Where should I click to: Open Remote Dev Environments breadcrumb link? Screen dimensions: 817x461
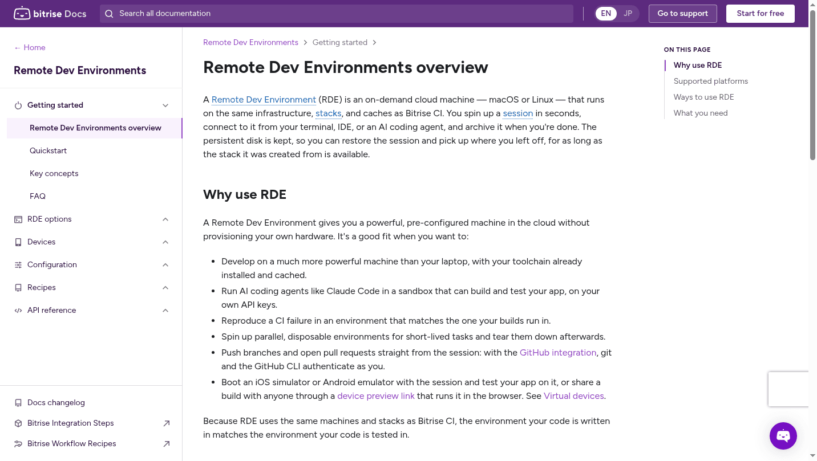pyautogui.click(x=250, y=43)
